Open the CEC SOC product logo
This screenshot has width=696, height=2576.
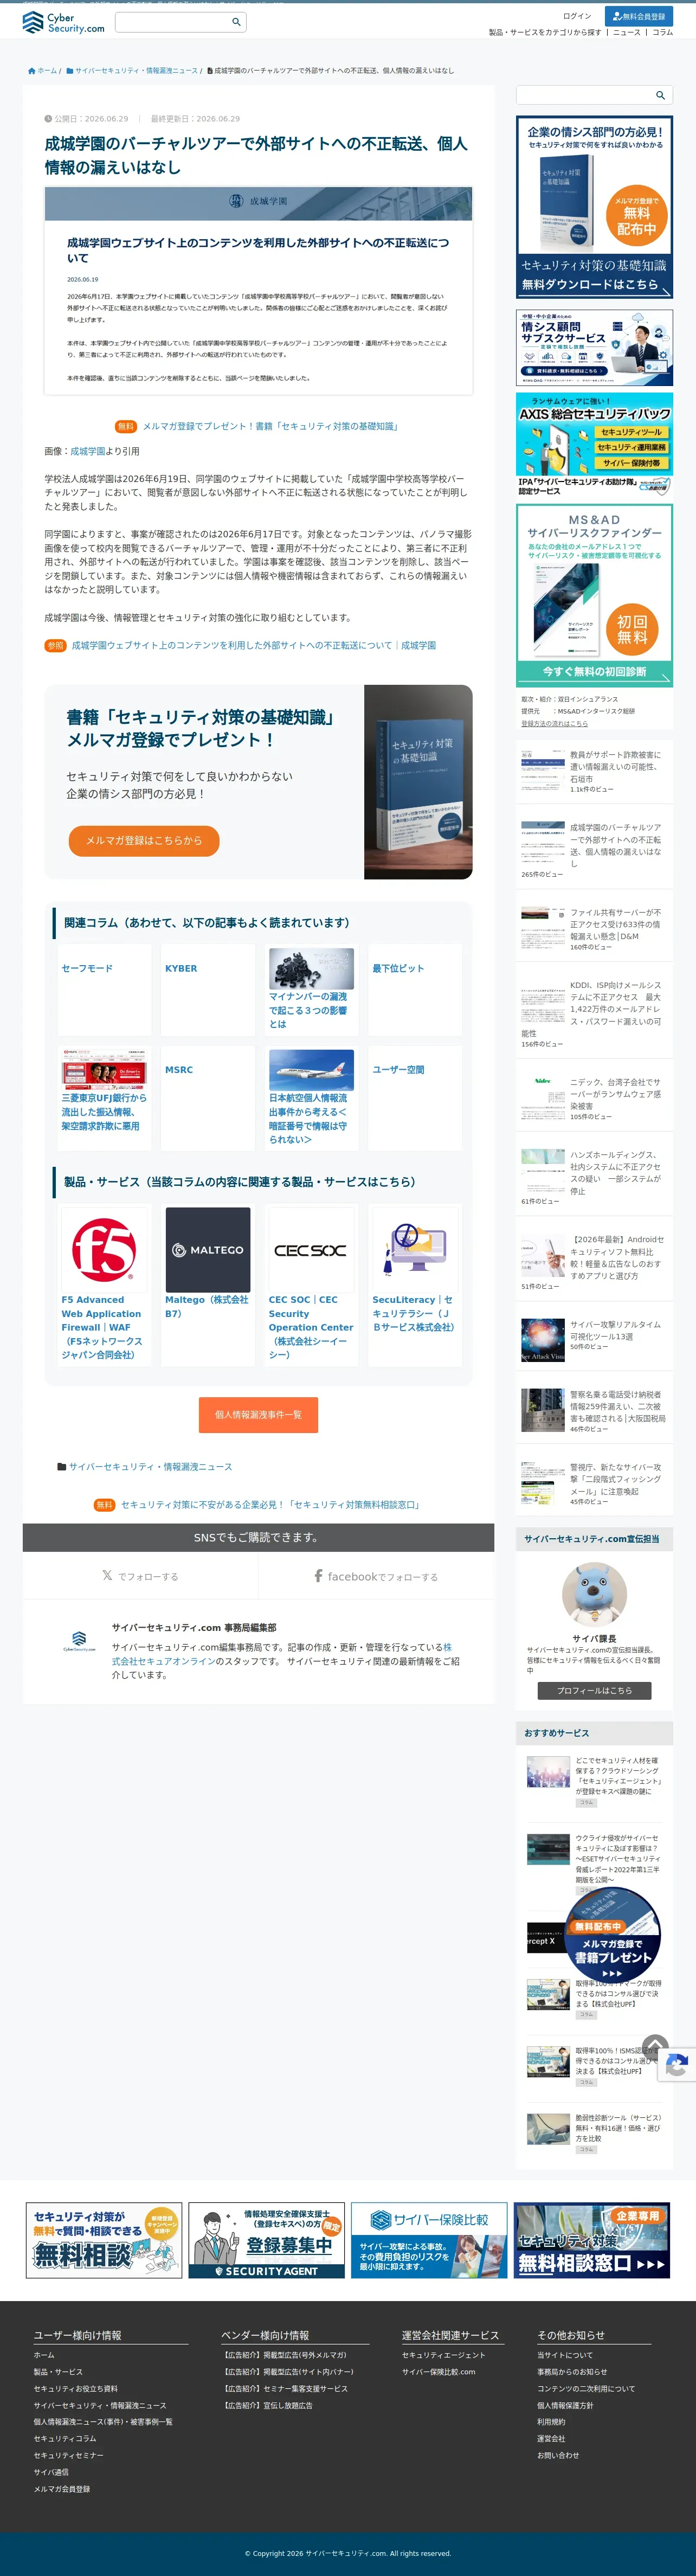(311, 1249)
